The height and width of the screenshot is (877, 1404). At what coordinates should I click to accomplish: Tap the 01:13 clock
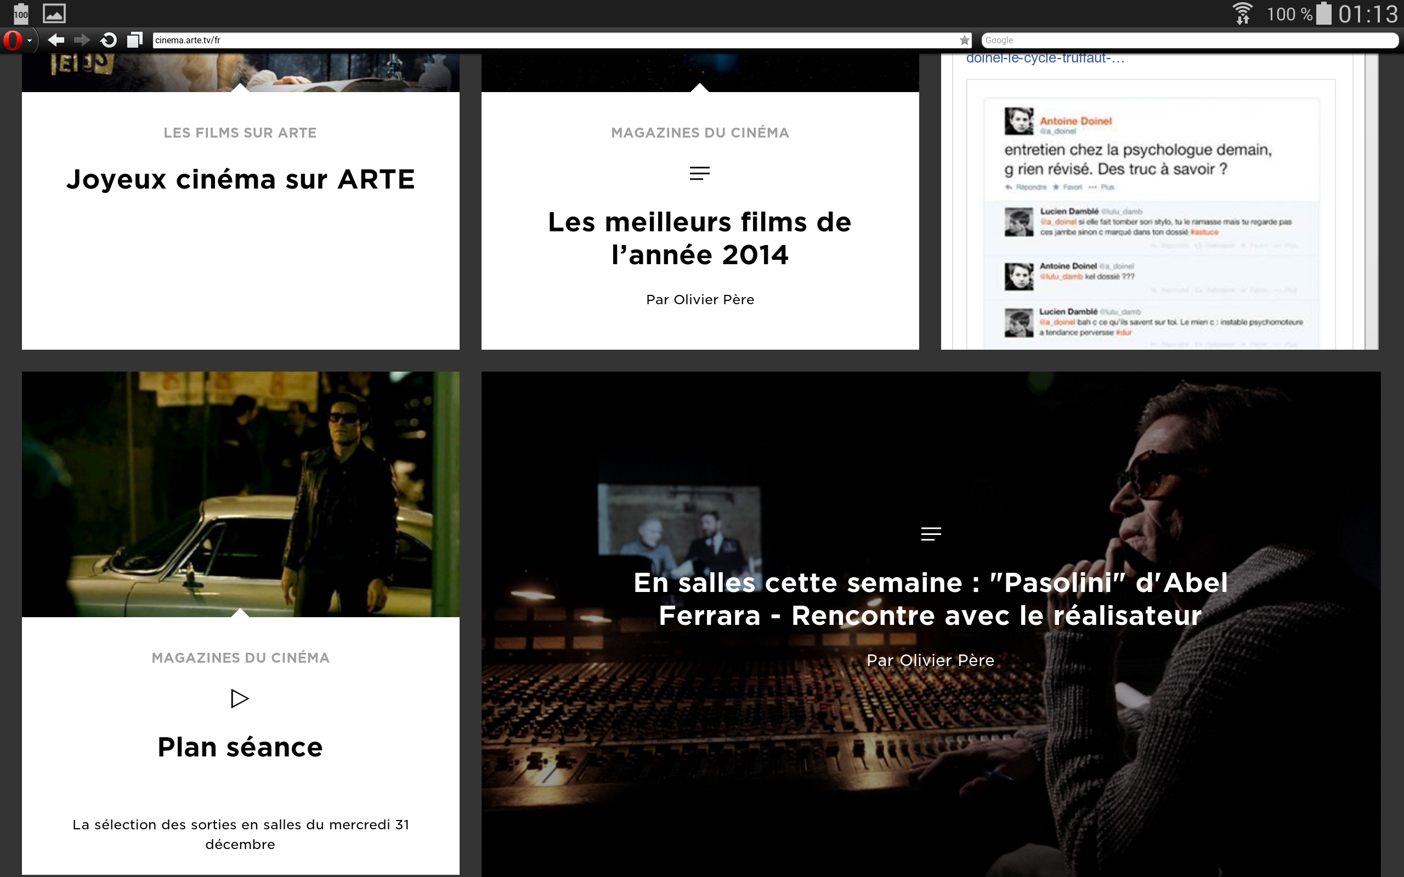pyautogui.click(x=1368, y=14)
